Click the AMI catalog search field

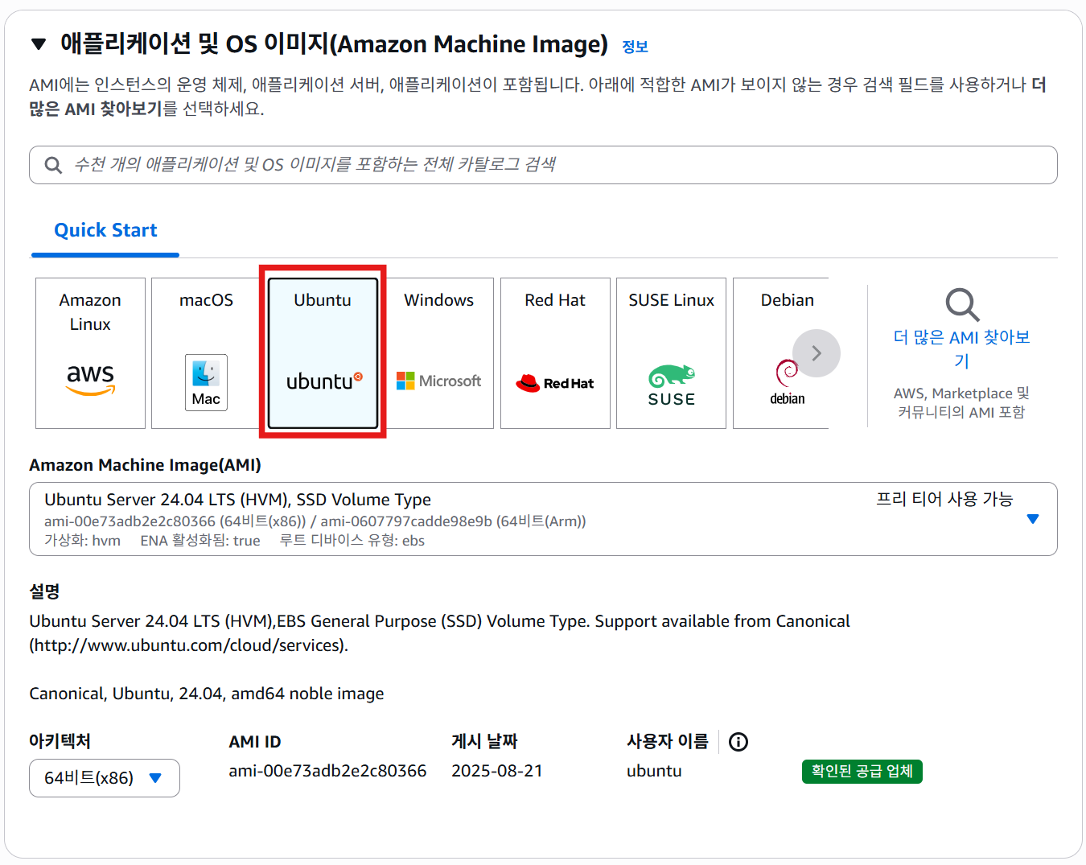click(543, 165)
